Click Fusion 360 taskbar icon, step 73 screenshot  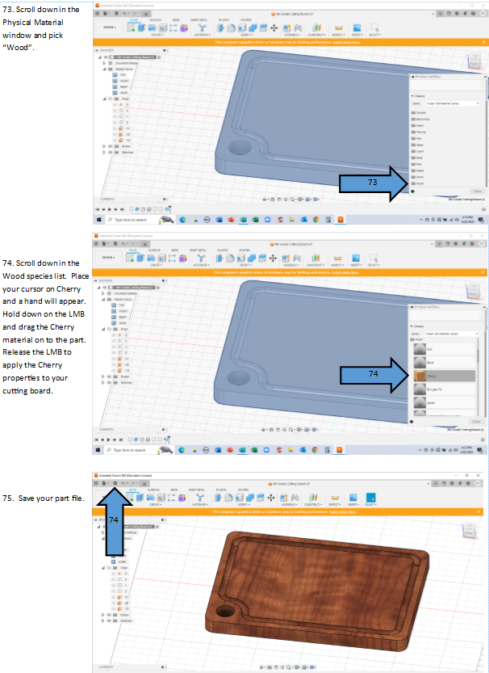[x=341, y=220]
